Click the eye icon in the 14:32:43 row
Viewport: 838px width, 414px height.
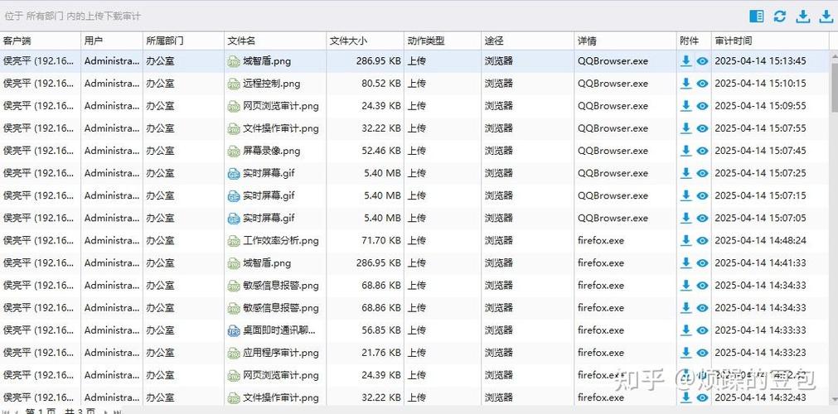click(702, 398)
